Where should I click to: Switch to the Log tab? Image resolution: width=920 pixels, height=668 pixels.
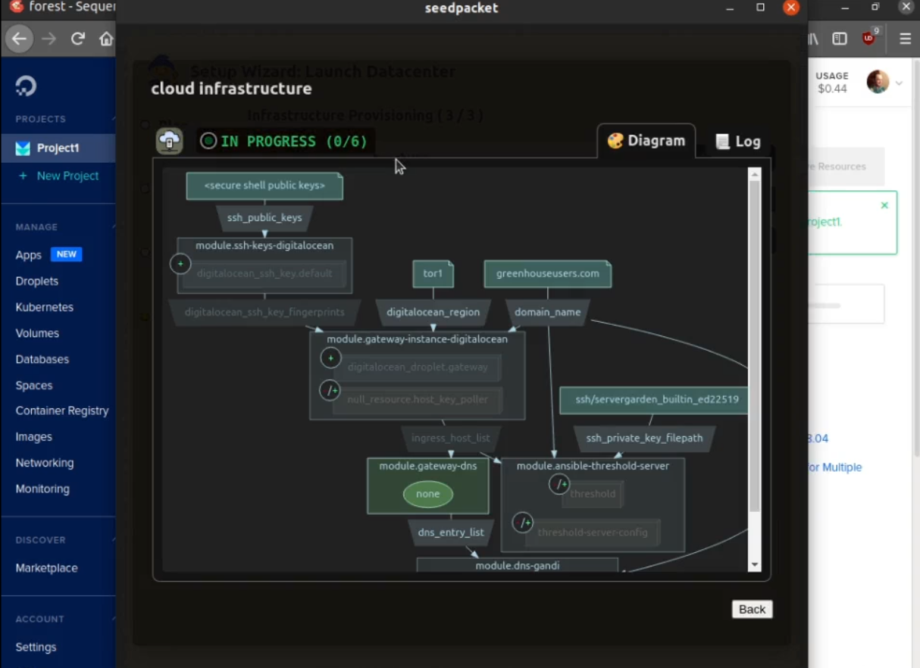[737, 142]
